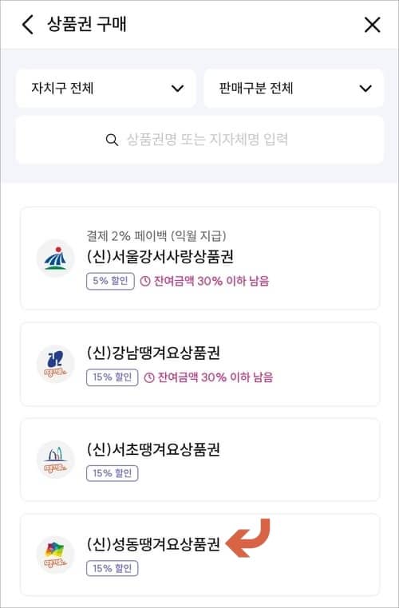The height and width of the screenshot is (608, 399).
Task: Open the 판매구분 전체 dropdown
Action: (294, 89)
